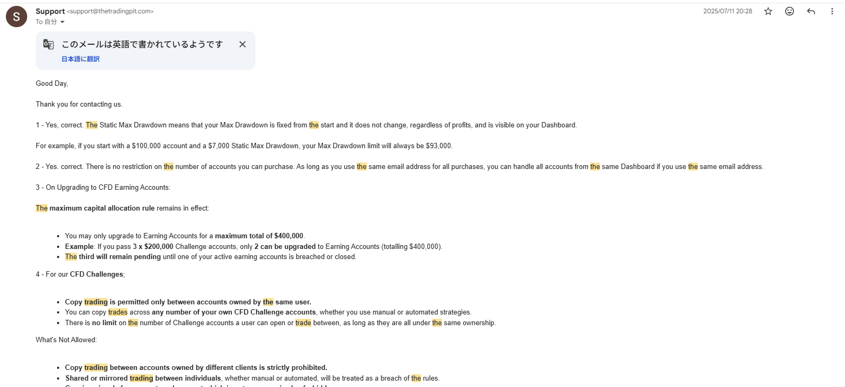Star this email from Support

tap(768, 11)
